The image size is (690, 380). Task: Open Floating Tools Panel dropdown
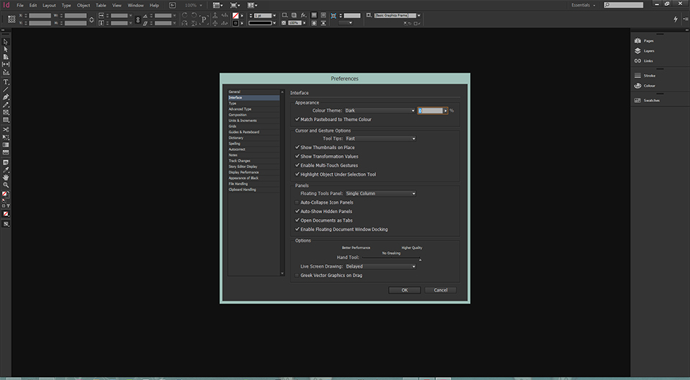[x=379, y=193]
